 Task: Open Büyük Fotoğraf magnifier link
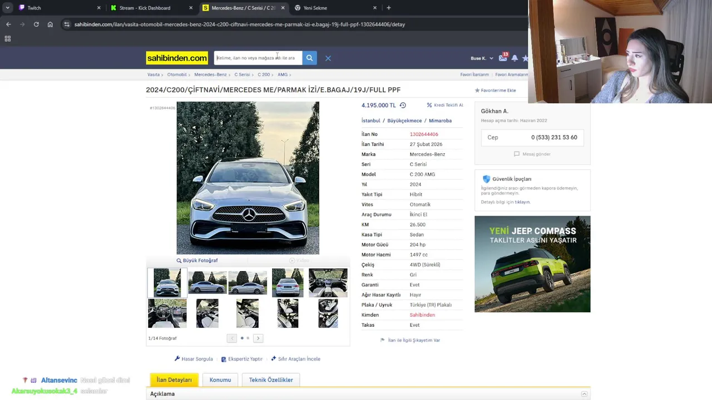click(x=197, y=261)
